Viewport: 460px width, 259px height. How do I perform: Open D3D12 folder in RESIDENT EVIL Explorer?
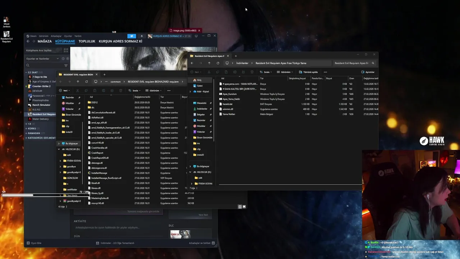[x=94, y=103]
